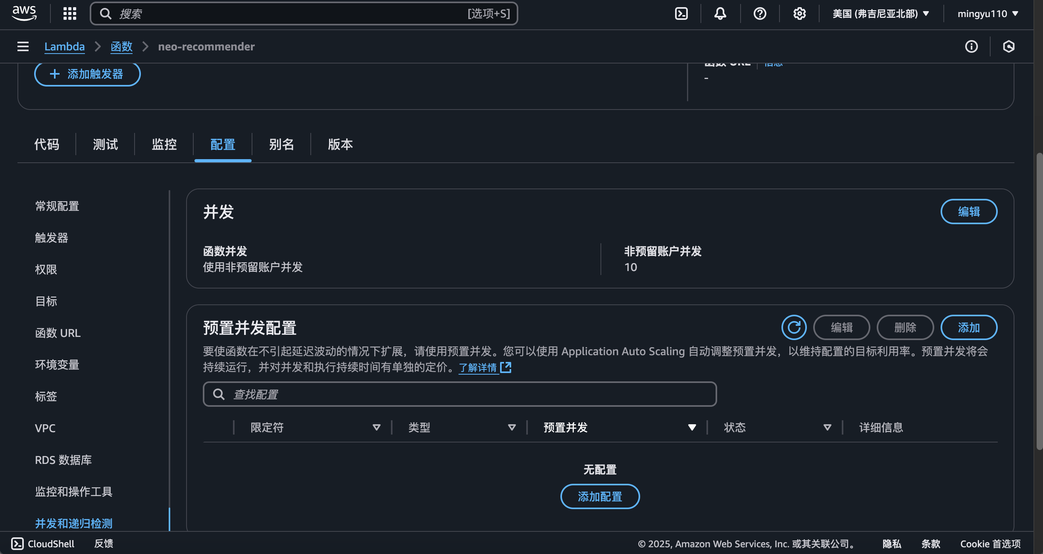Screen dimensions: 1043x554
Task: Open the AWS services grid menu
Action: click(x=69, y=13)
